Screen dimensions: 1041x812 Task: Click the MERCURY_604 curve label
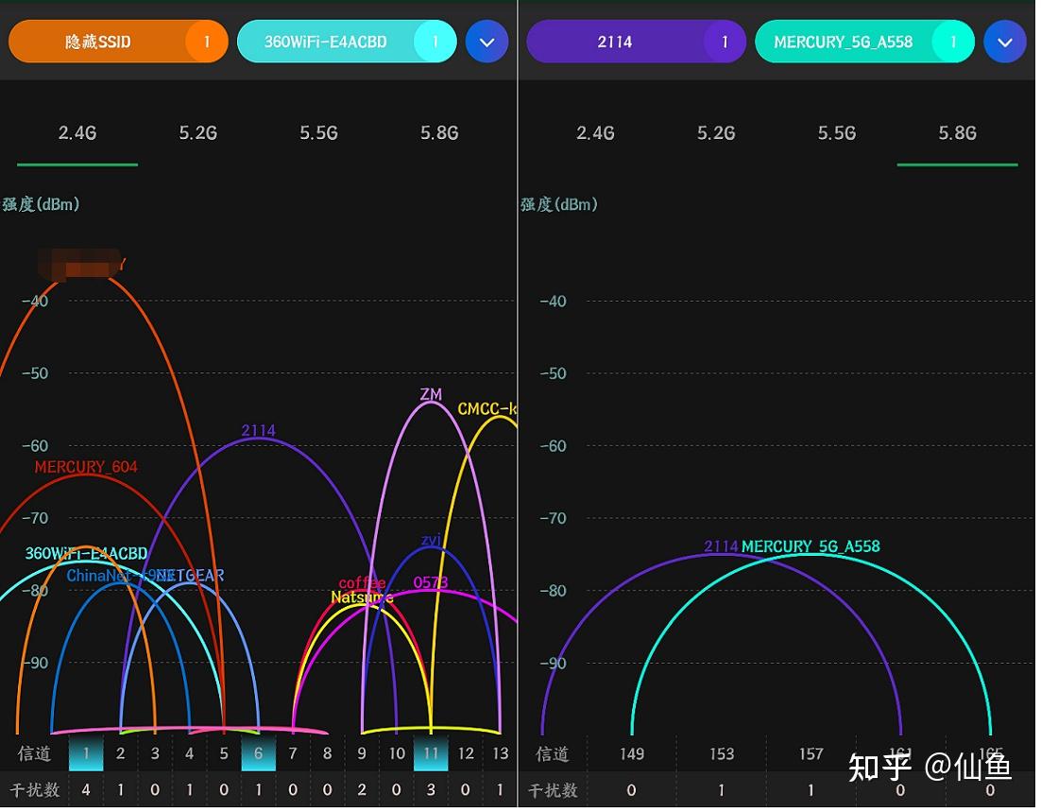tap(86, 466)
